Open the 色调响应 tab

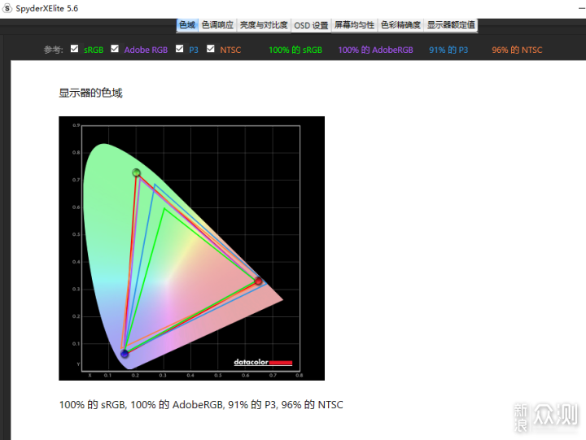point(217,25)
